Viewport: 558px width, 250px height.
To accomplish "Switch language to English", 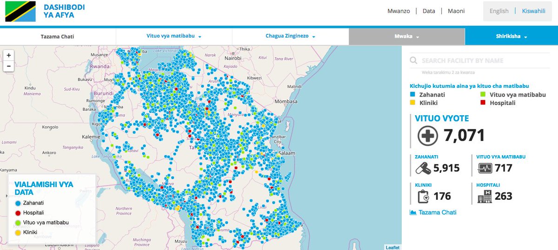I will coord(499,11).
